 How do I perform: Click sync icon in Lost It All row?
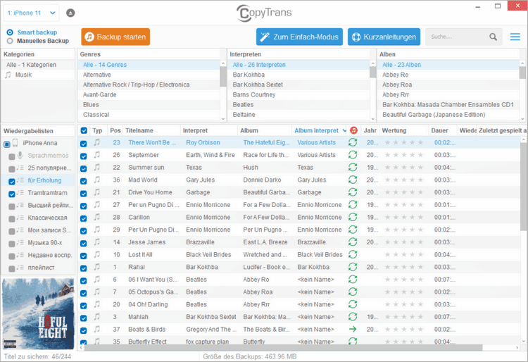tap(353, 254)
